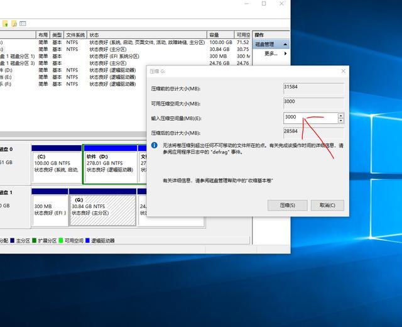Select the 300 MB EFI partition block
Viewport: 402px width, 327px height.
(50, 208)
